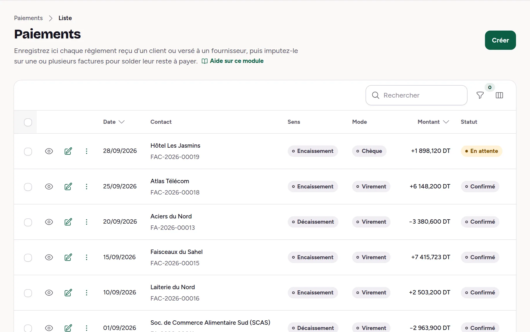Edit the Aciers du Nord payment
530x332 pixels.
click(x=68, y=222)
